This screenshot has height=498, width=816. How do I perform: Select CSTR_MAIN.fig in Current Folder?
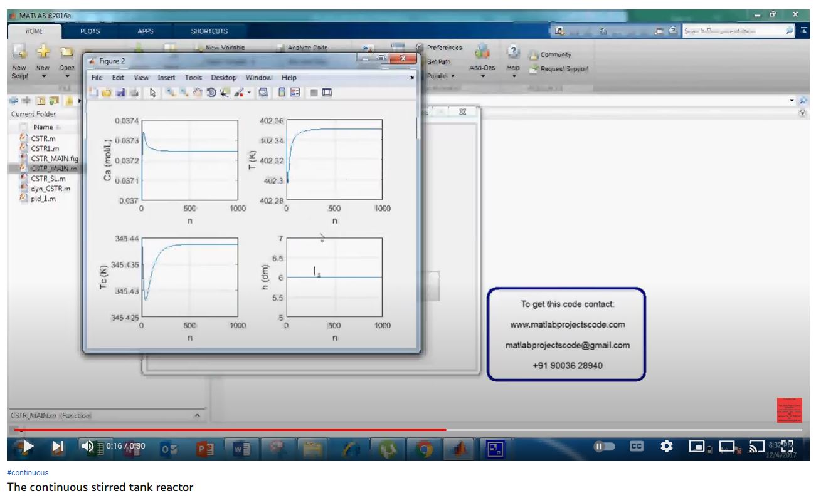[x=55, y=158]
